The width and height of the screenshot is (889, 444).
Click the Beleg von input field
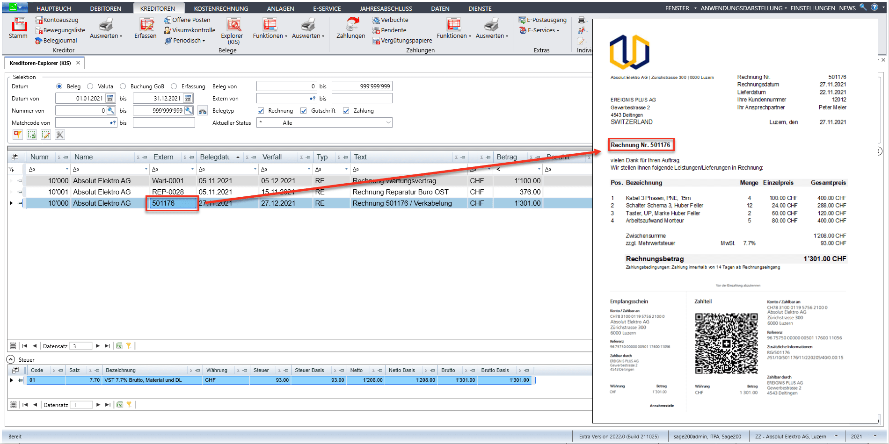point(287,86)
